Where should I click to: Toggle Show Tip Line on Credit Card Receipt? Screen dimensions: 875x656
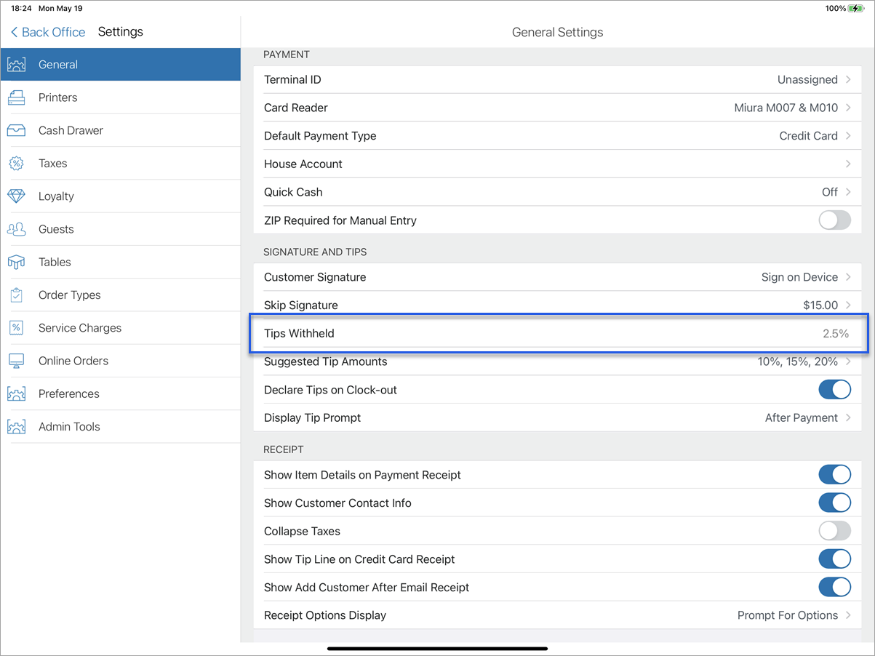pyautogui.click(x=834, y=559)
